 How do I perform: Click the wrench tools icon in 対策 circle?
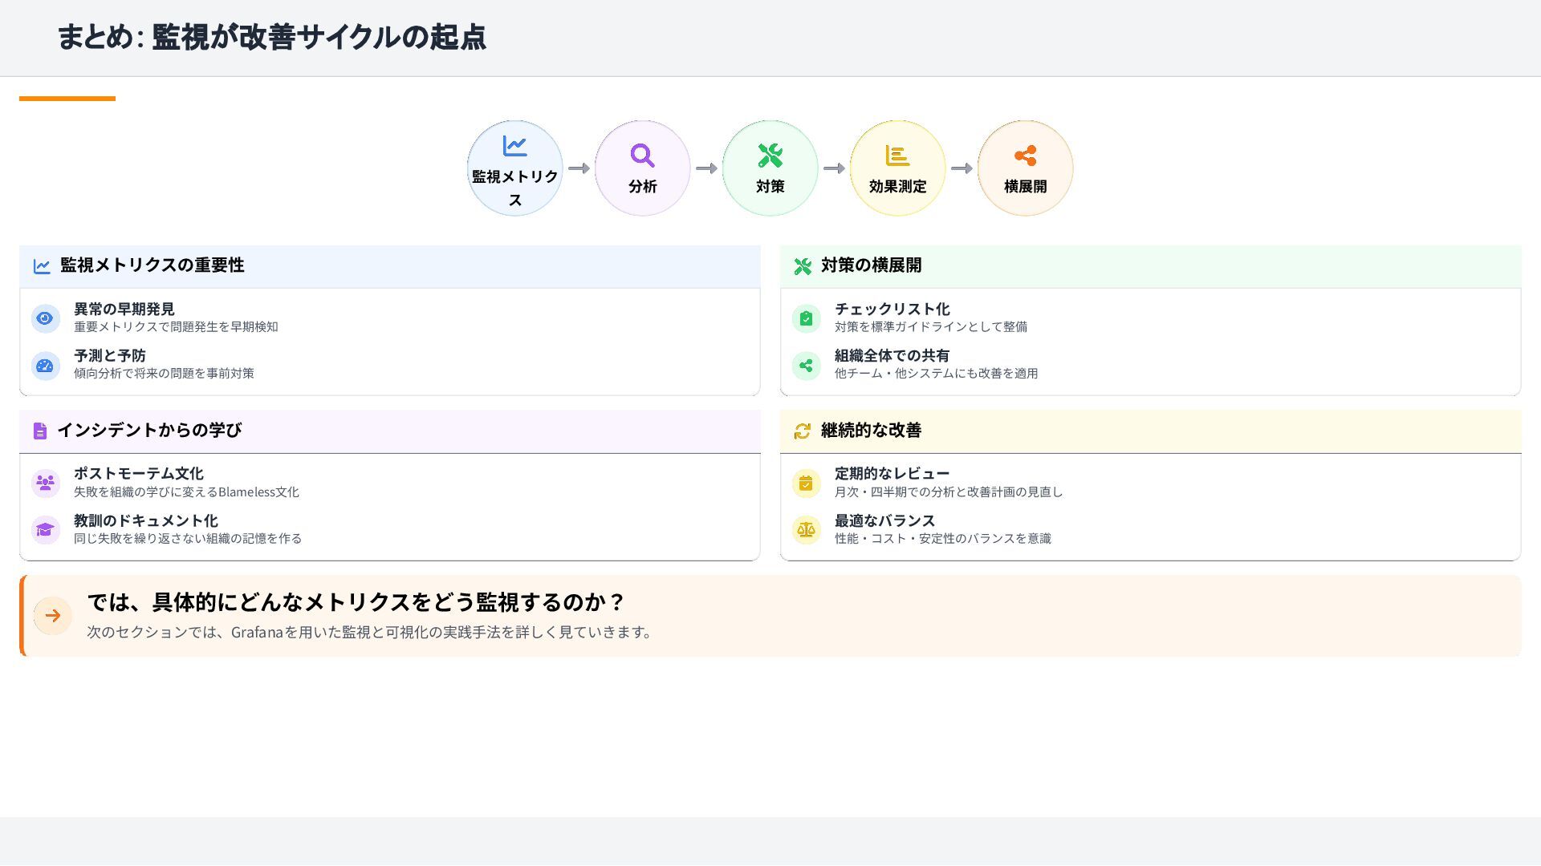770,156
